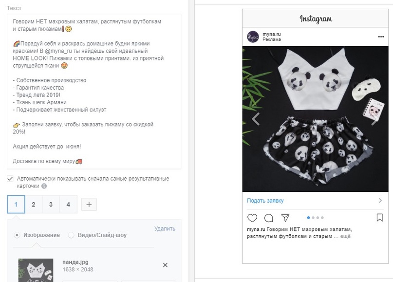Click the share paper-plane icon

[285, 218]
